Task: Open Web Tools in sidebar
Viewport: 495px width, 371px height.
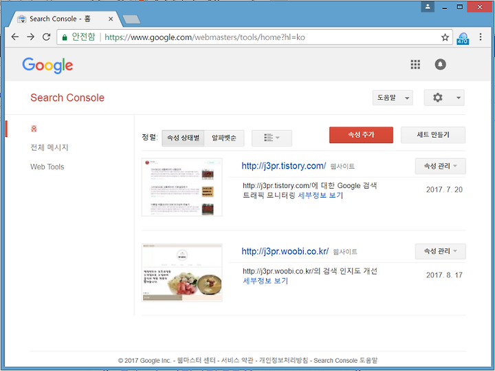Action: point(47,167)
